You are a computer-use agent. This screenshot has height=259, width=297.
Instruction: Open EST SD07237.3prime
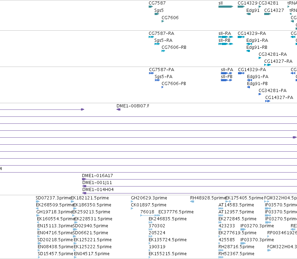tap(53, 198)
